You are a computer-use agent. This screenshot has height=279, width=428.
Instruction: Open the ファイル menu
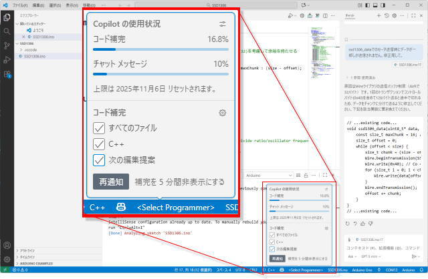[x=25, y=4]
